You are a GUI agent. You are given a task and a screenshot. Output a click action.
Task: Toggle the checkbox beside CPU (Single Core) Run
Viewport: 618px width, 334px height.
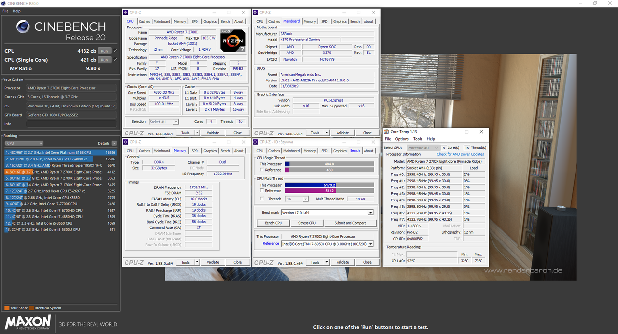(x=115, y=60)
